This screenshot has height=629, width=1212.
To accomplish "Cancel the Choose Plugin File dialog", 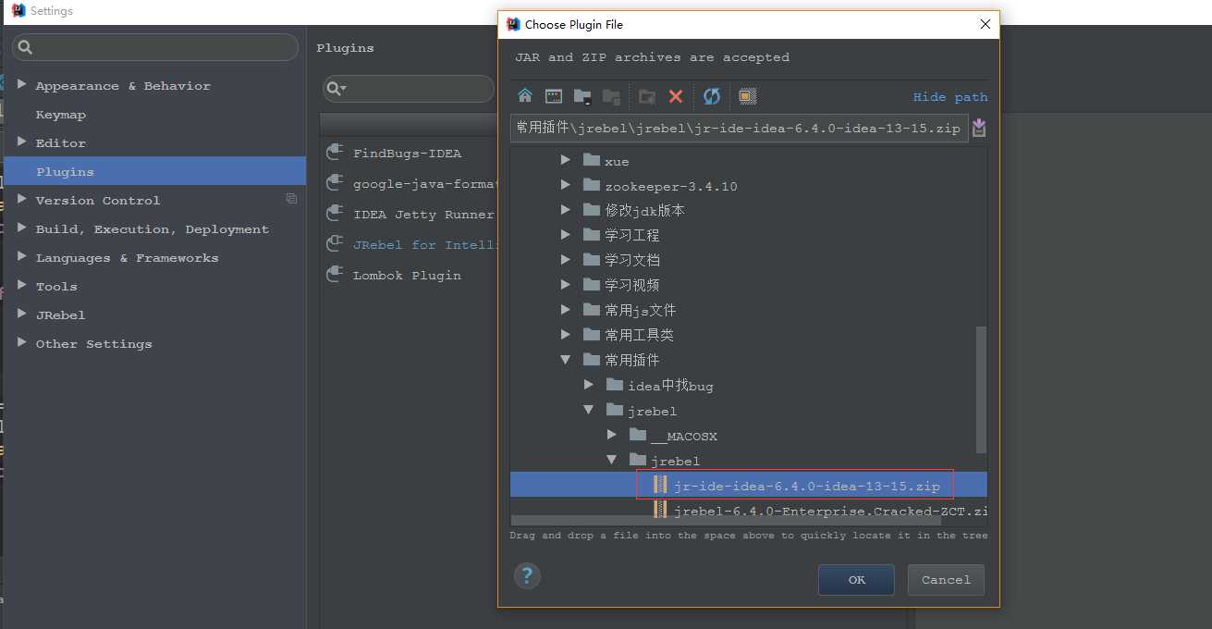I will (x=946, y=580).
